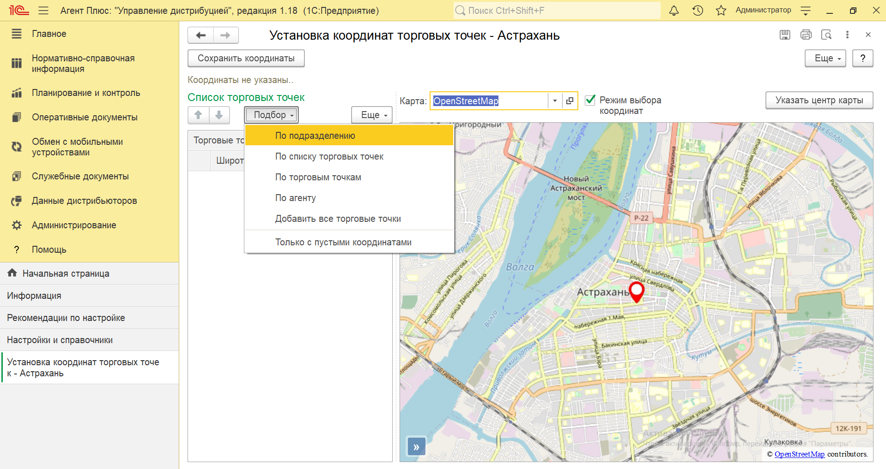Click the favorites star icon
886x469 pixels.
tap(721, 11)
